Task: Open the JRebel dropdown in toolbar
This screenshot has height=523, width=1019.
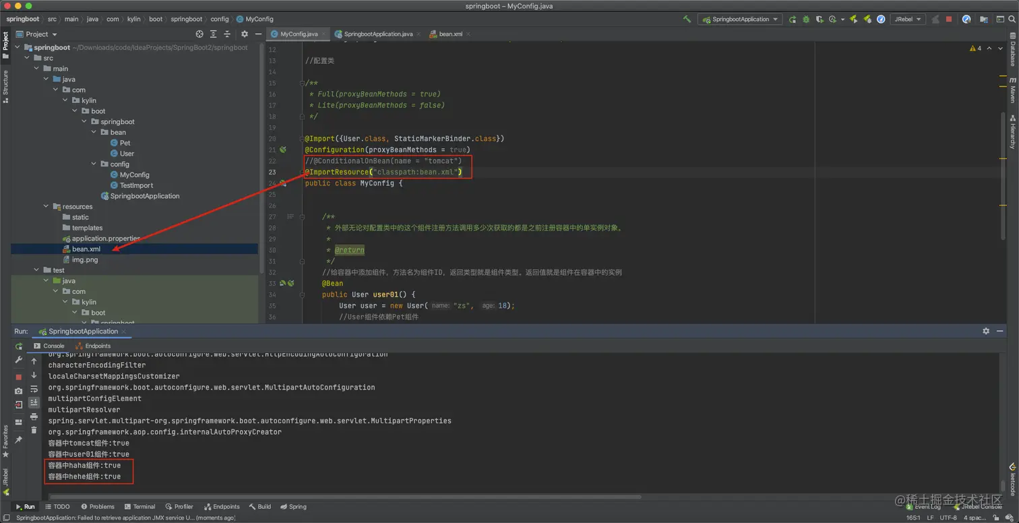Action: click(x=908, y=20)
